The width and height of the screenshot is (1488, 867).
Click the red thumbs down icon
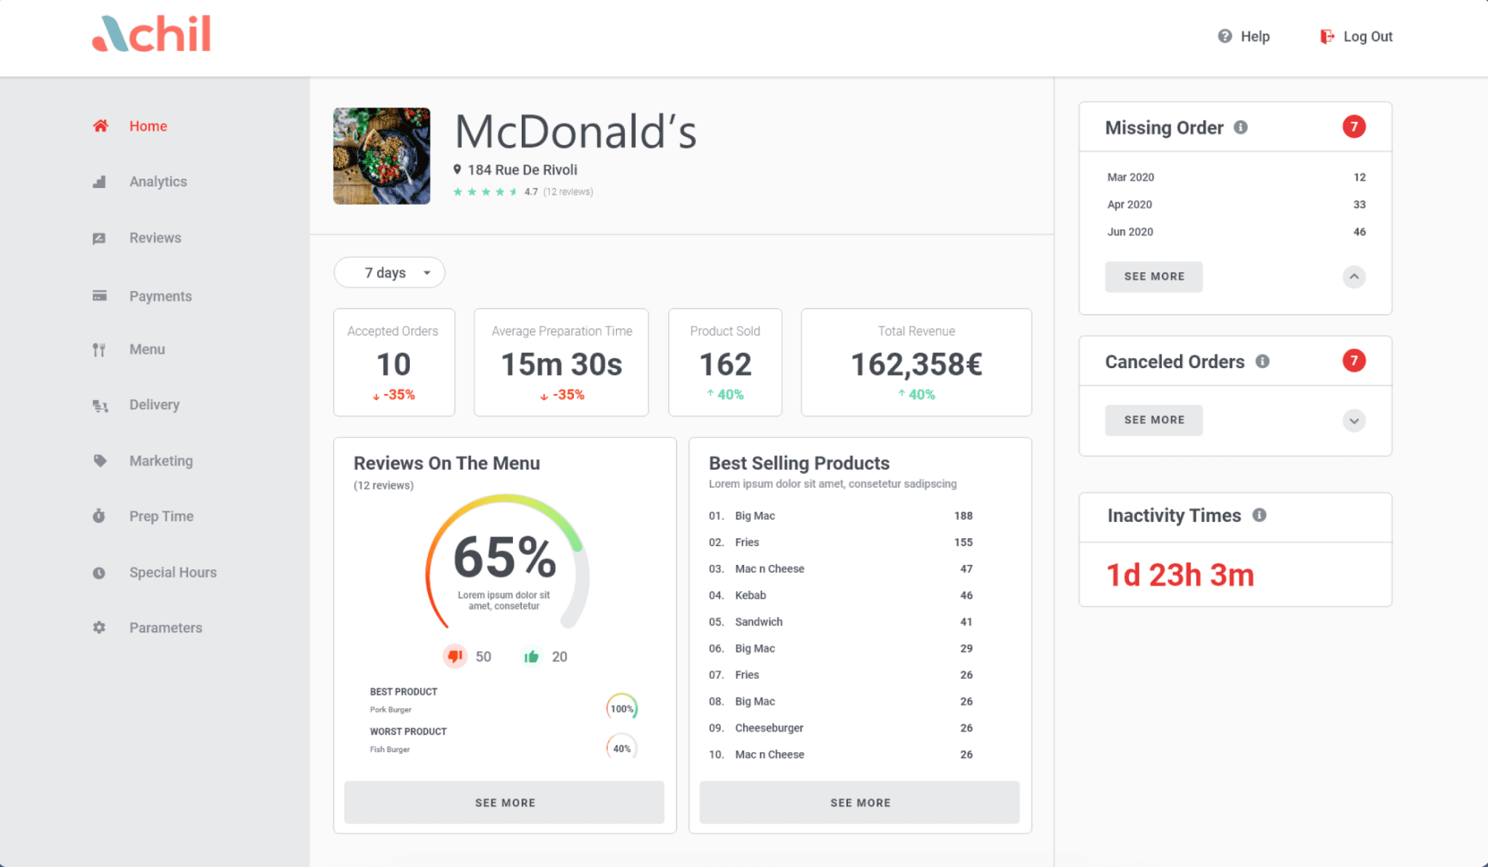pyautogui.click(x=455, y=656)
